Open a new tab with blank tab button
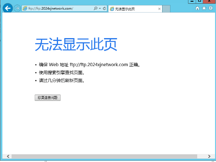Viewport: 216px width, 162px height. pos(166,9)
